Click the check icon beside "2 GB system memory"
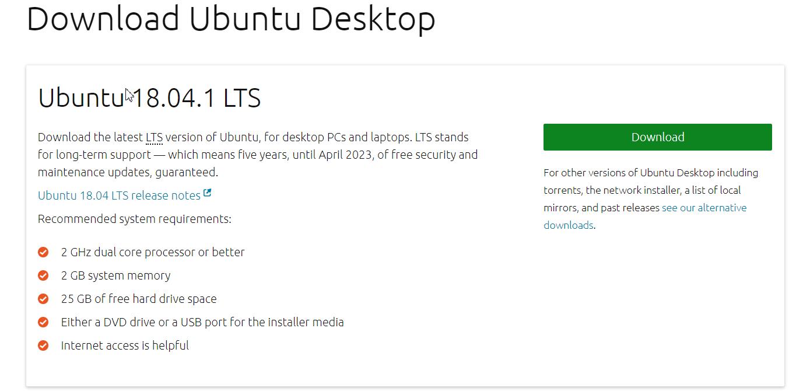The image size is (803, 391). [43, 275]
